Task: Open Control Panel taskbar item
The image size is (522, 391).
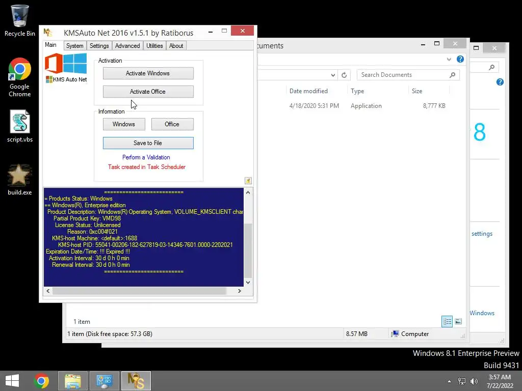Action: [x=104, y=381]
